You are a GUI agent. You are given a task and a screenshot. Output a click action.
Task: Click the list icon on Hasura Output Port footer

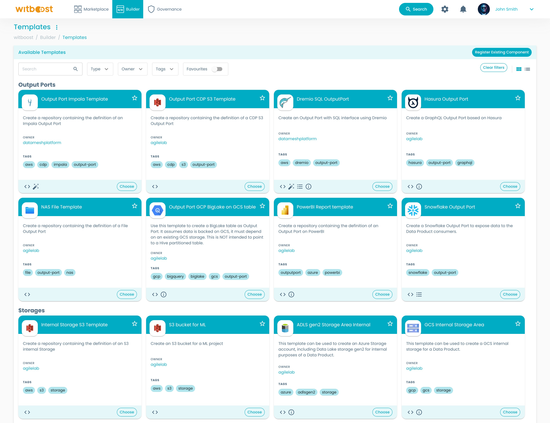point(419,187)
